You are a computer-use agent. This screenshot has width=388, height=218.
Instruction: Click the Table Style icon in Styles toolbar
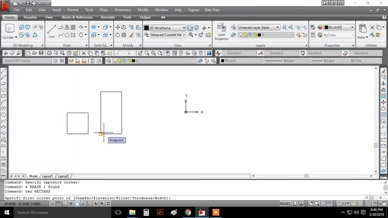(x=303, y=53)
